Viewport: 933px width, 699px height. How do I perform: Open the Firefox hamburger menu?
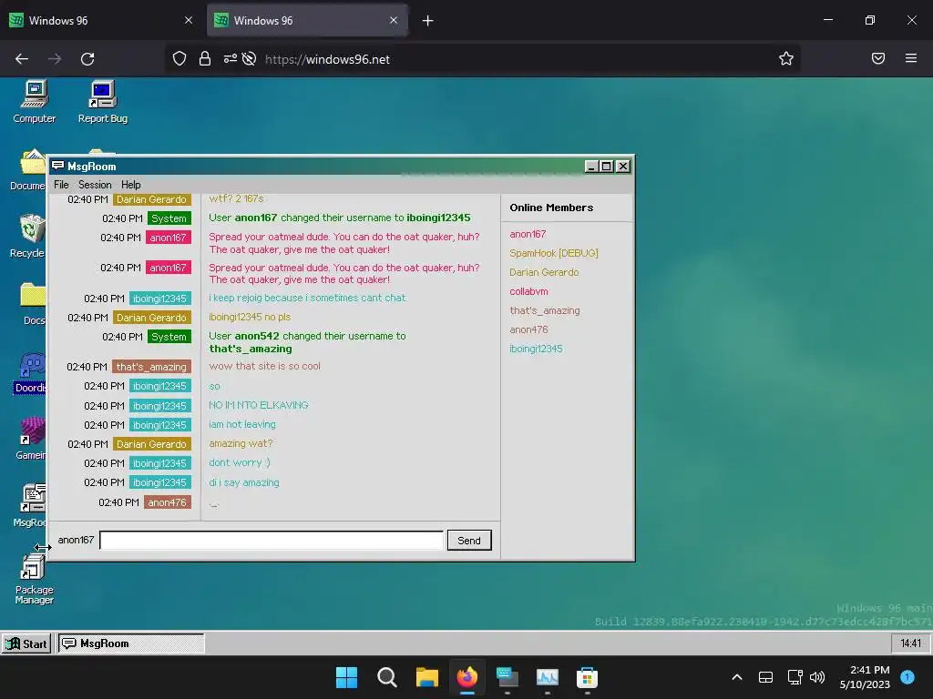[x=911, y=58]
